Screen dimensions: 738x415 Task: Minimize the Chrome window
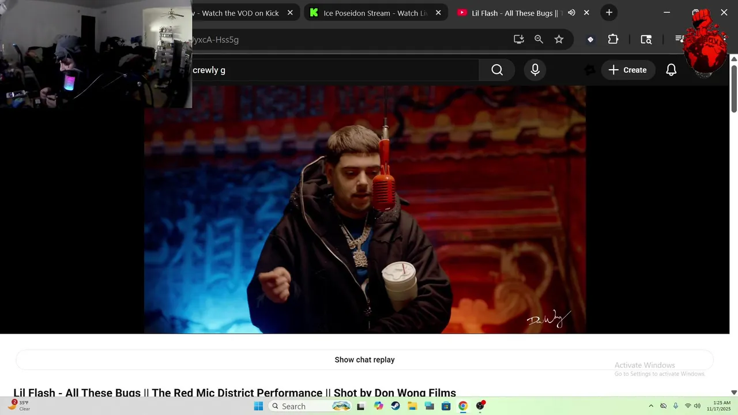(667, 13)
